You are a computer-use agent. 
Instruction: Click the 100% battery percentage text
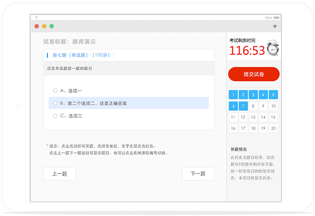[x=269, y=18]
